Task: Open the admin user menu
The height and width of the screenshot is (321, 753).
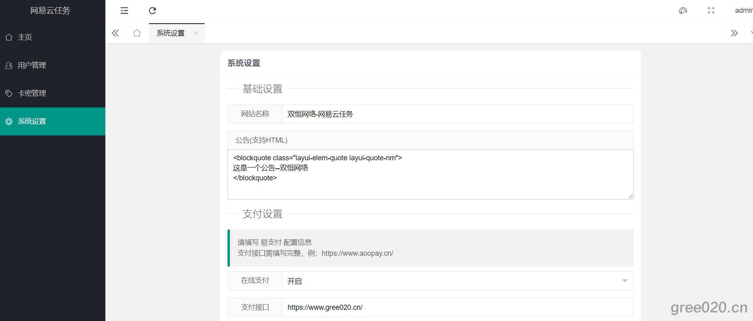Action: coord(743,11)
